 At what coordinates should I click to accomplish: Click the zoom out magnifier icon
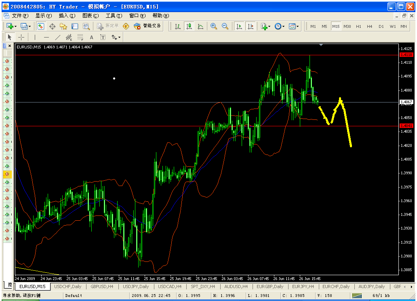(x=225, y=26)
